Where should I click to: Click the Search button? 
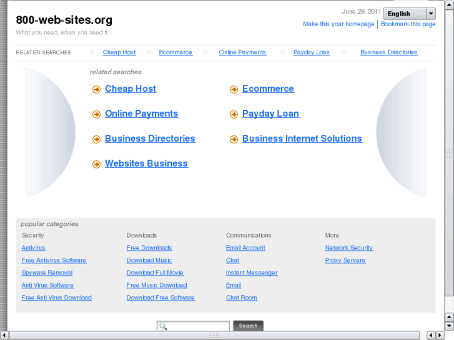tap(248, 326)
